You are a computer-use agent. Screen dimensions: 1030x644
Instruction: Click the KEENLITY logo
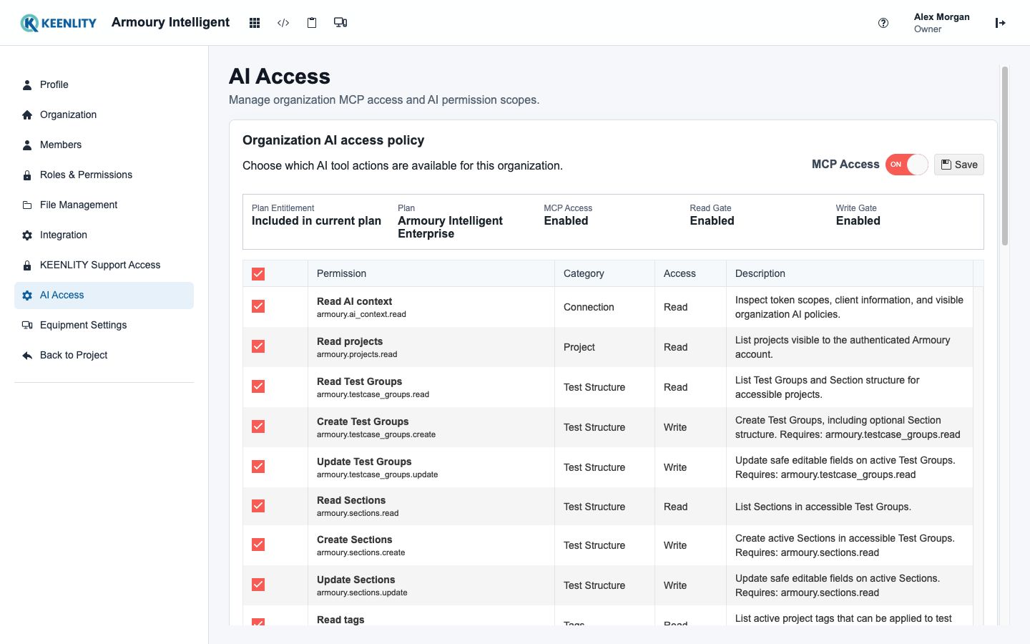[58, 23]
